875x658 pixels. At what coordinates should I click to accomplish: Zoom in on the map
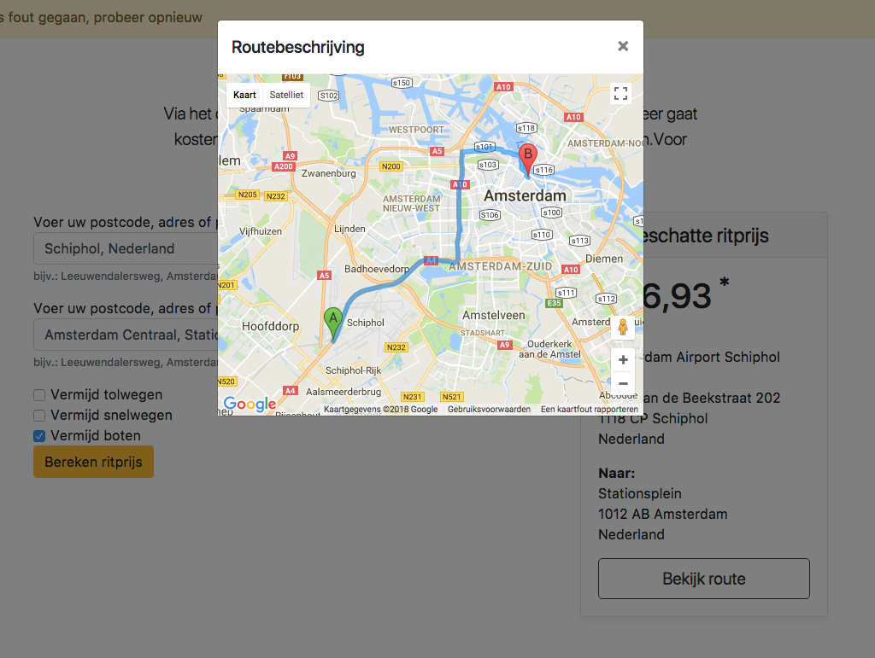(x=623, y=360)
